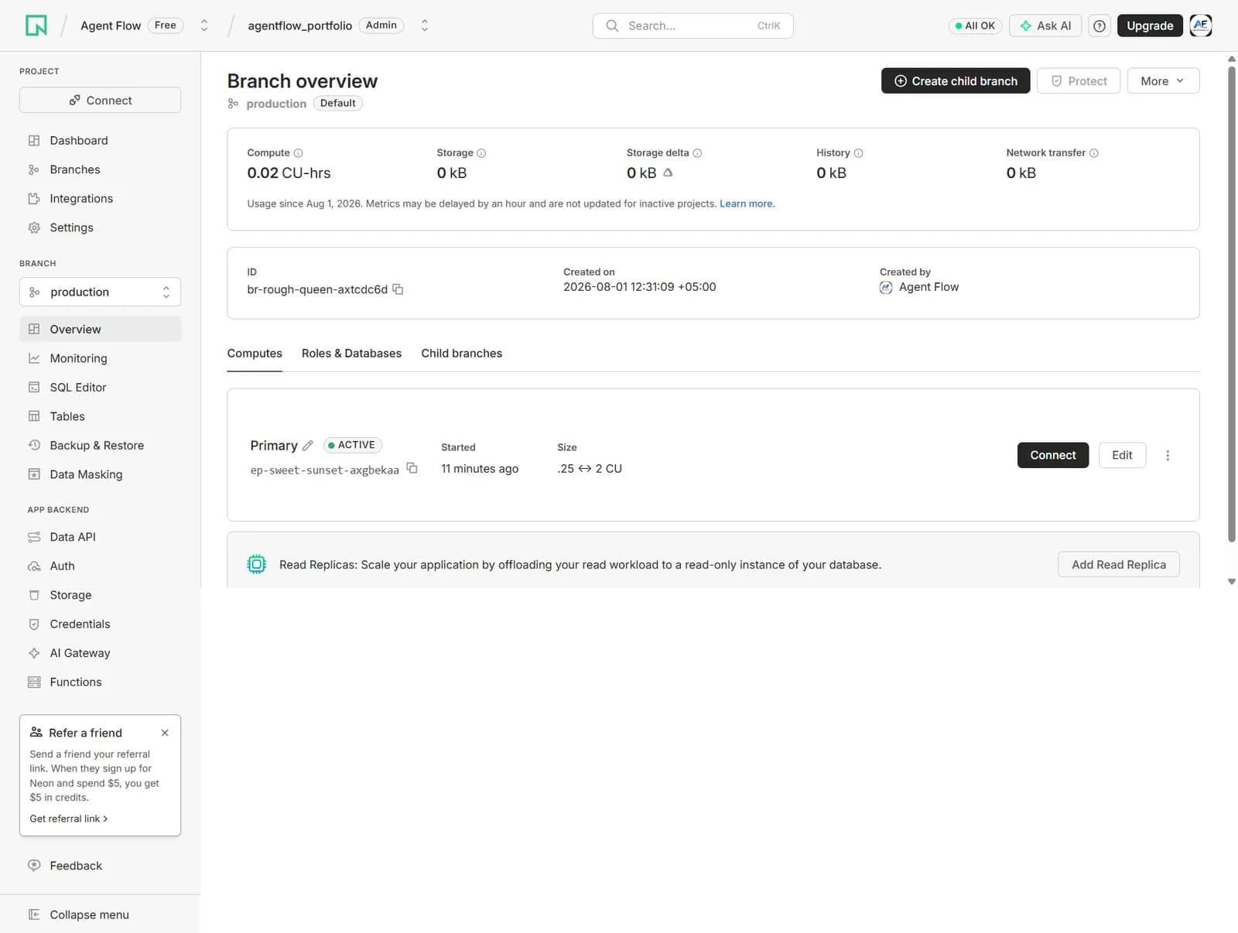Click the Upgrade button
1238x933 pixels.
point(1150,26)
